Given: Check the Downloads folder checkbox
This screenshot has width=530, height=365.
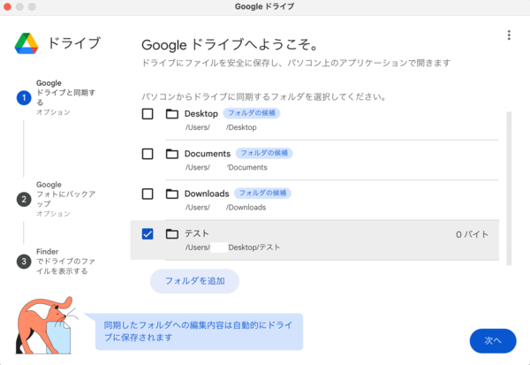Looking at the screenshot, I should click(148, 194).
